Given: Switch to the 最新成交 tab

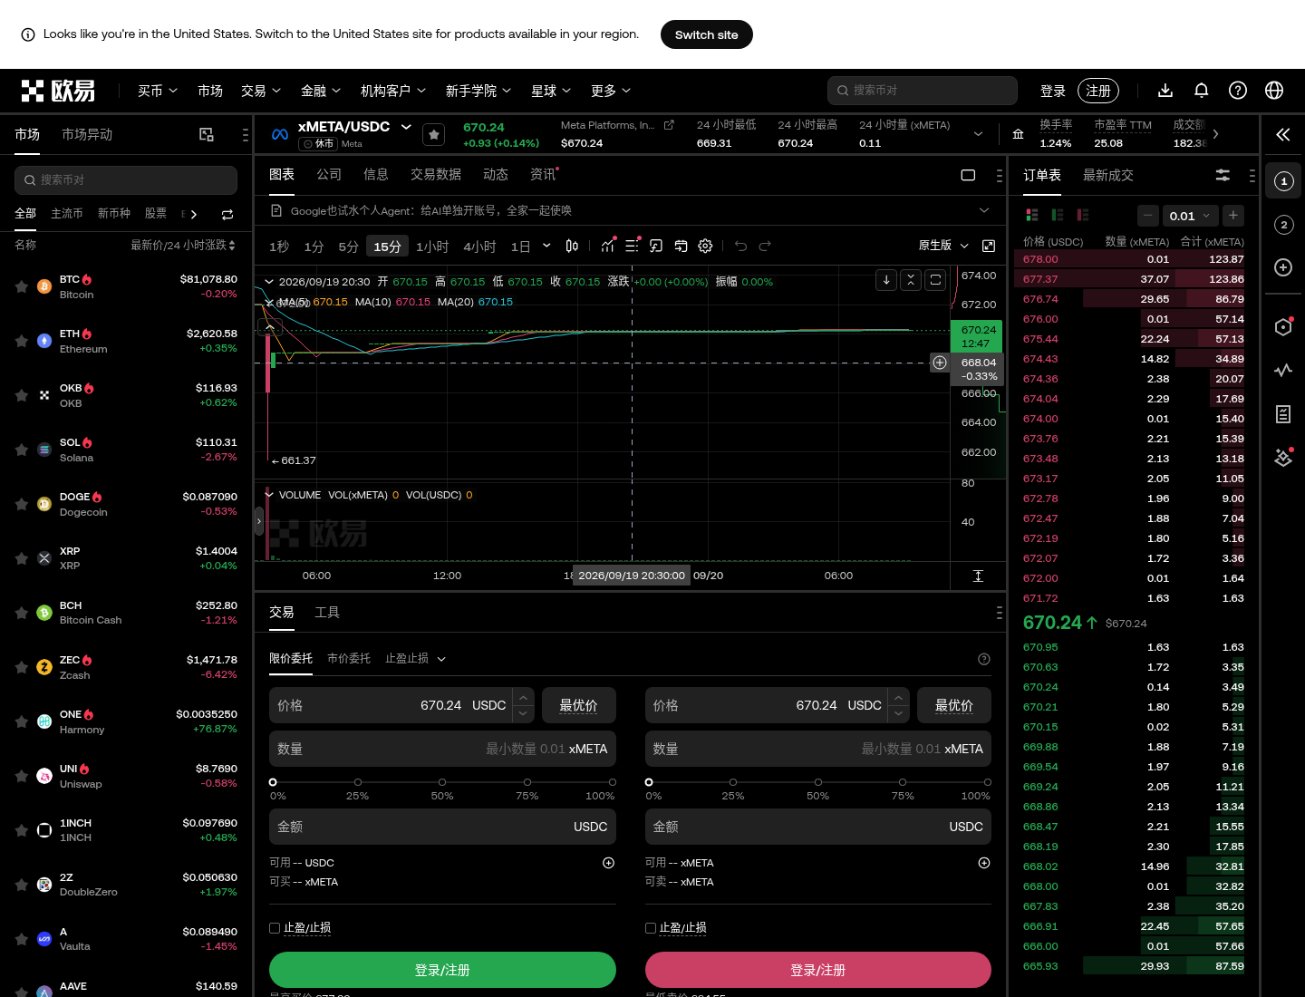Looking at the screenshot, I should pos(1107,175).
